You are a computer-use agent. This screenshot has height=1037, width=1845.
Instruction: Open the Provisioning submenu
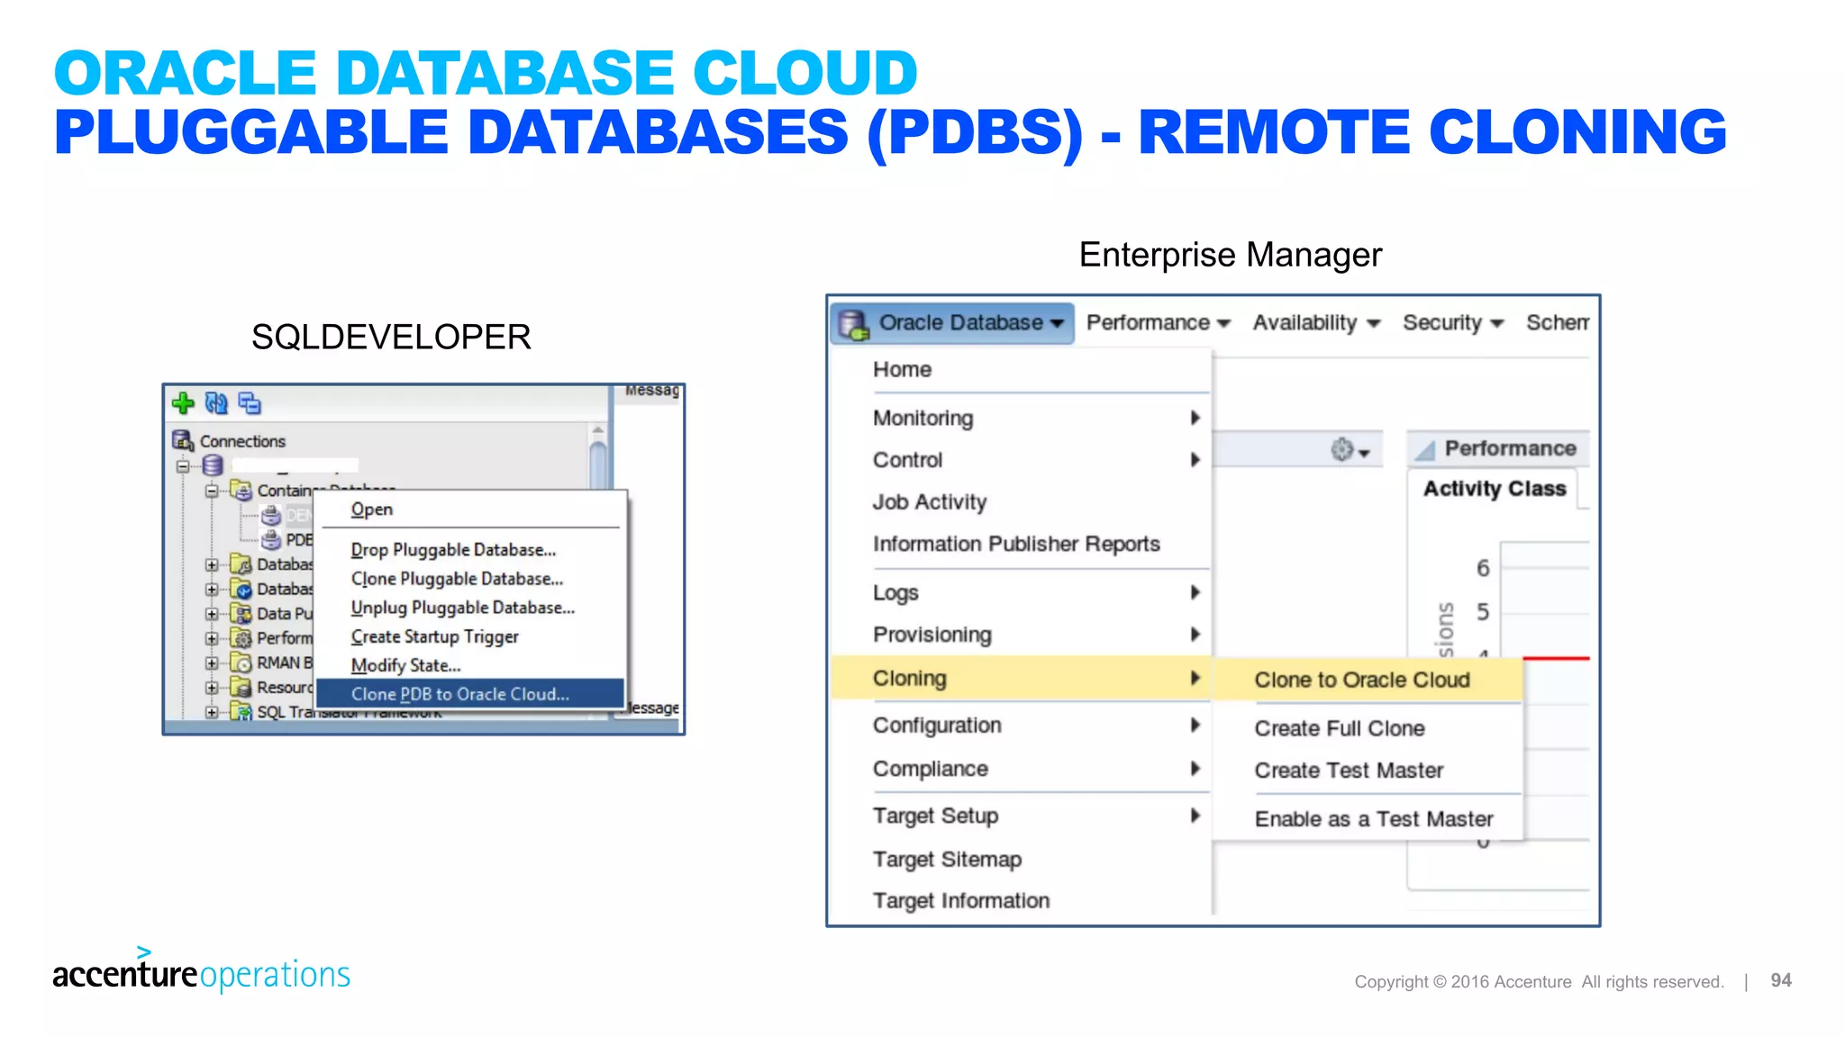(1021, 636)
